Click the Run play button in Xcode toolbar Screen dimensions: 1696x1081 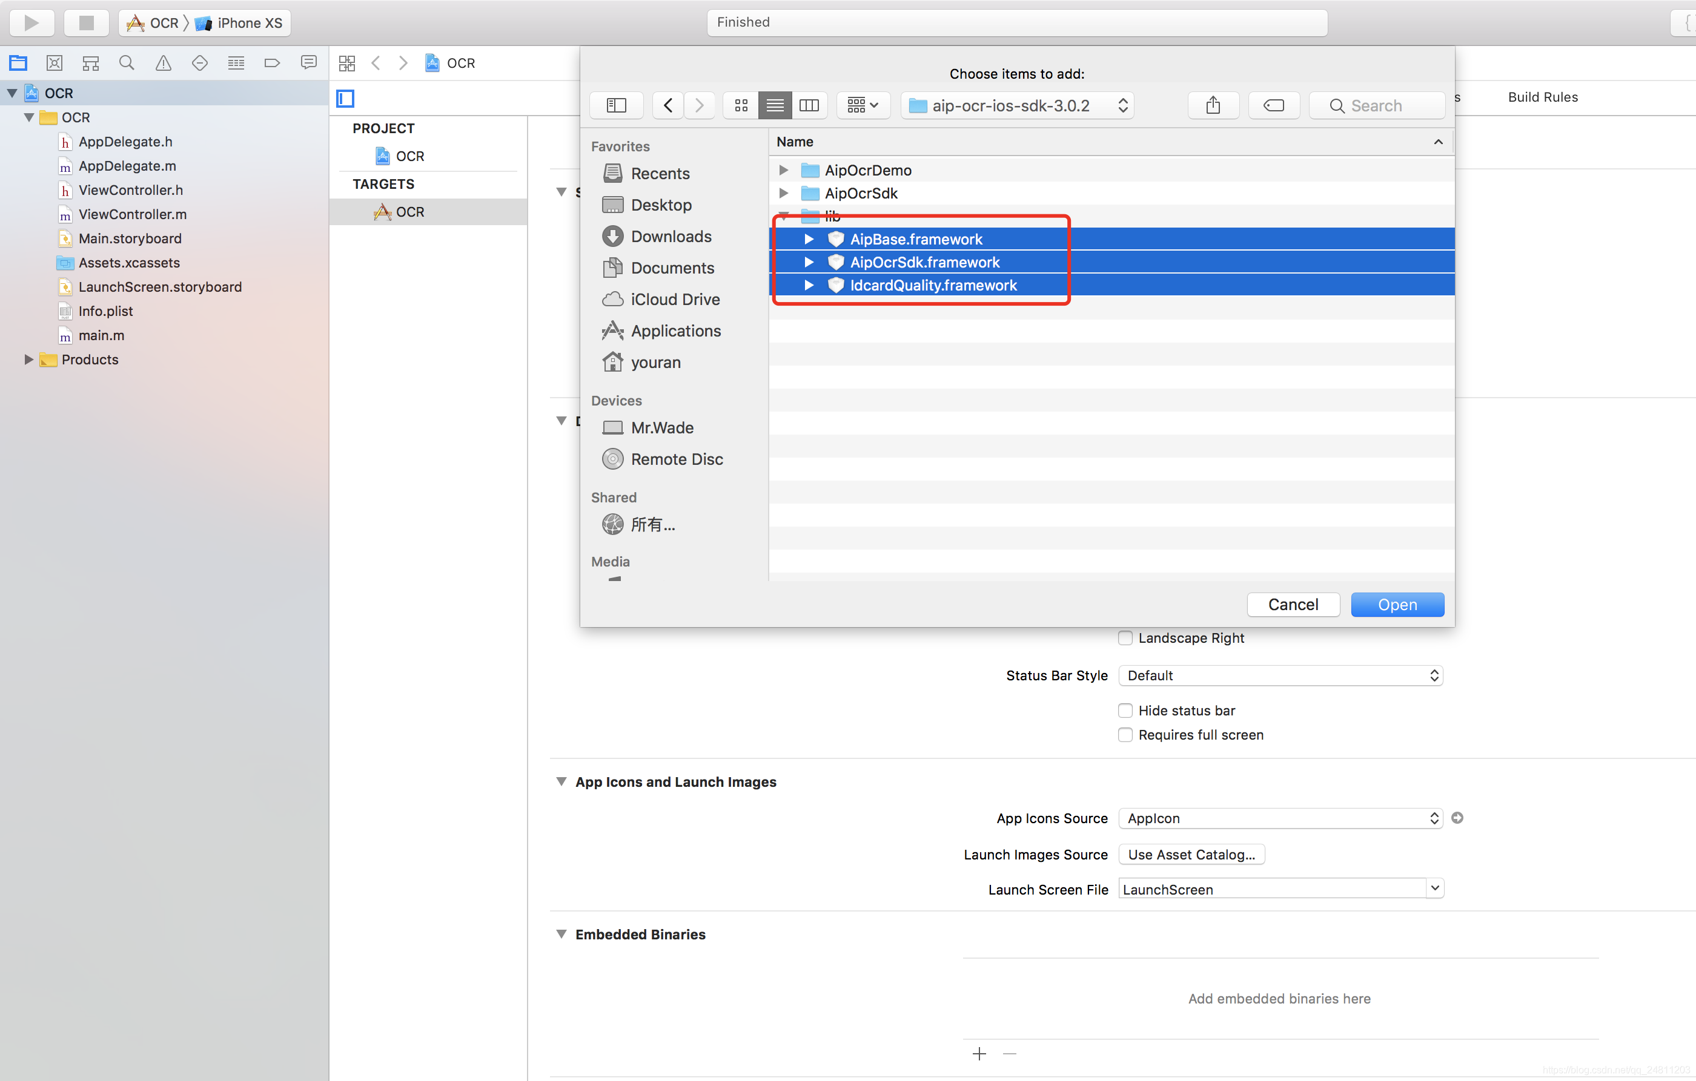pyautogui.click(x=31, y=22)
